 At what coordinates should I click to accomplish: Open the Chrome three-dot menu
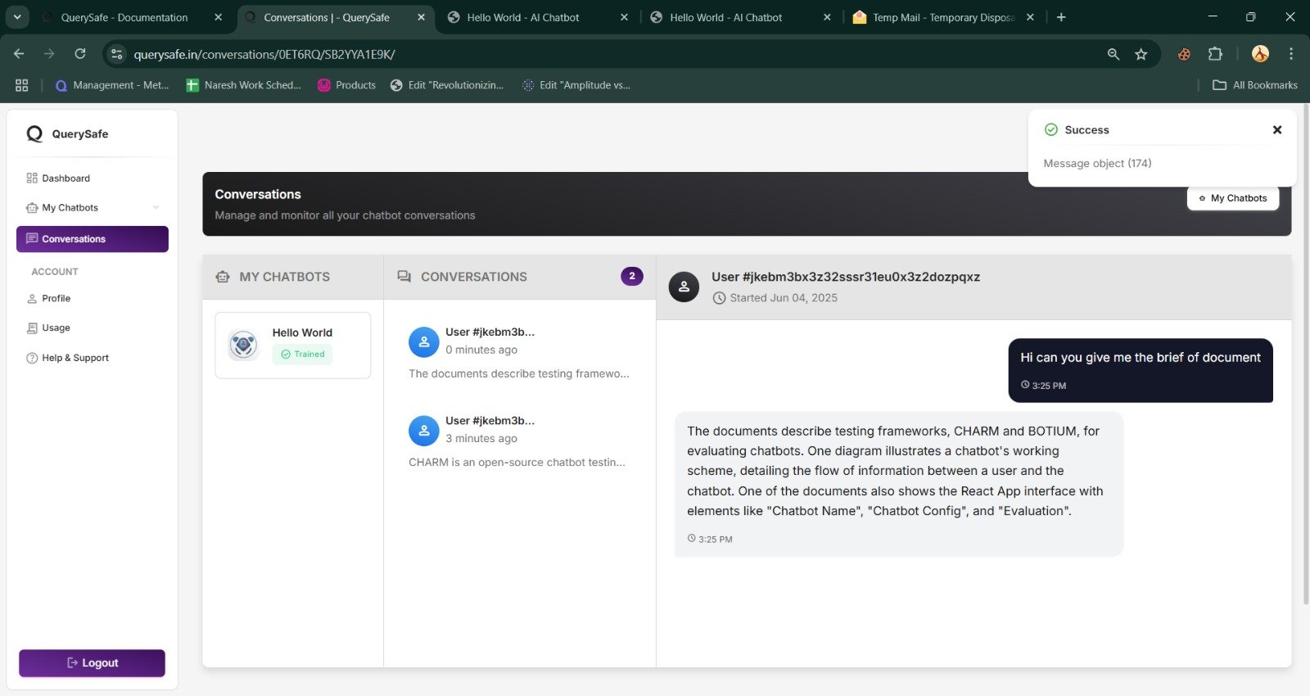(1291, 54)
